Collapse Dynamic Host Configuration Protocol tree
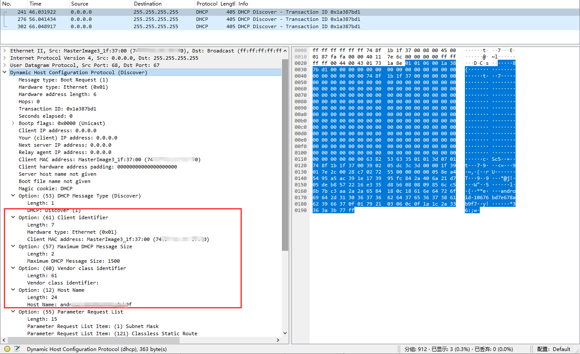Viewport: 580px width, 354px height. coord(4,73)
